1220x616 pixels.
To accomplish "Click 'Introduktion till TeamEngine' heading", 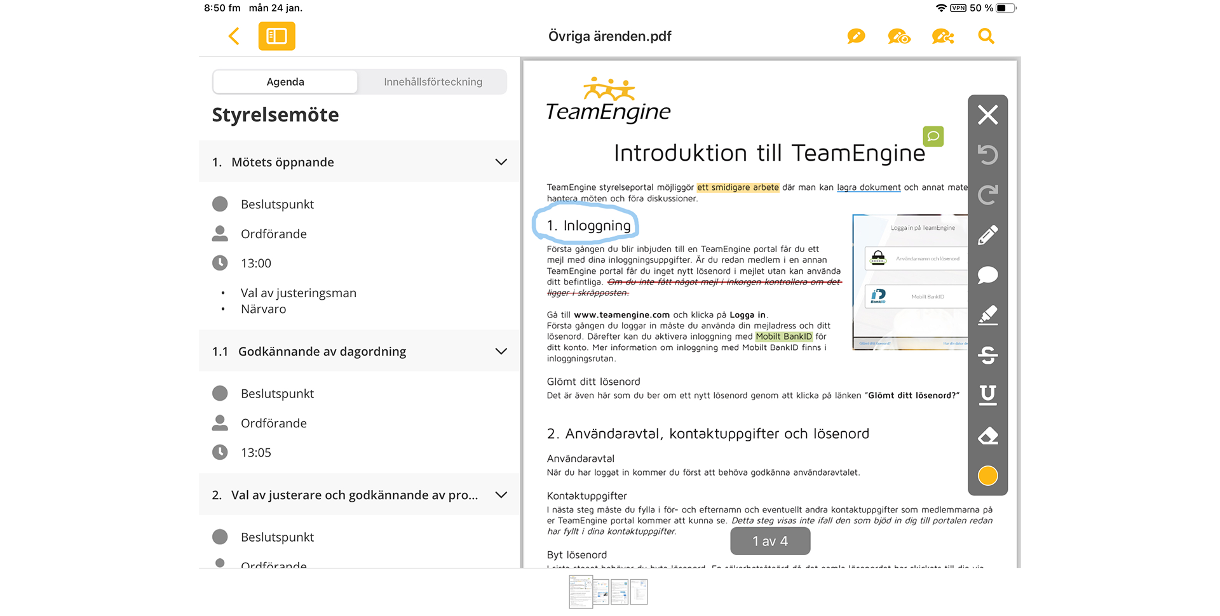I will tap(769, 153).
